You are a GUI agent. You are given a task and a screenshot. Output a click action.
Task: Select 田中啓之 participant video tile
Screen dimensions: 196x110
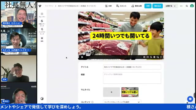click(19, 14)
